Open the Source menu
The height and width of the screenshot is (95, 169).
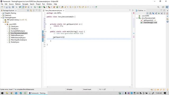coord(11,4)
